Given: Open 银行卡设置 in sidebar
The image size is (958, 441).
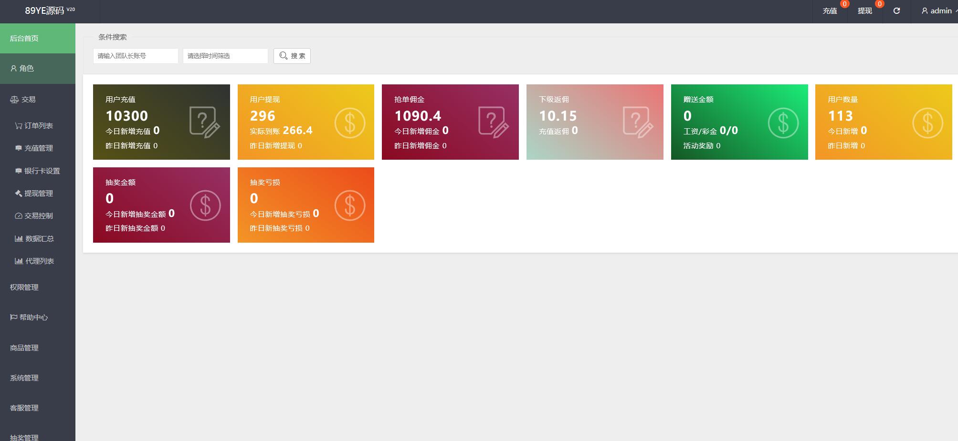Looking at the screenshot, I should click(38, 171).
